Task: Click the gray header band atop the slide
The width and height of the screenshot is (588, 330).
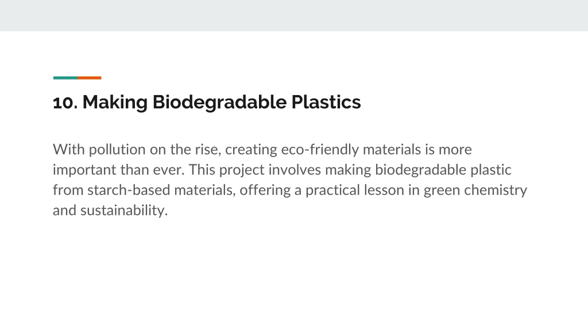Action: point(294,15)
